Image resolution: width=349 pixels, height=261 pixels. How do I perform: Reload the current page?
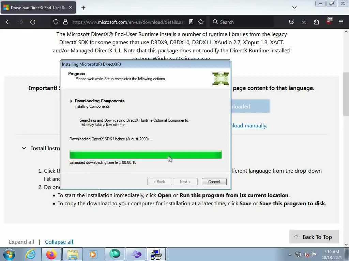(33, 22)
